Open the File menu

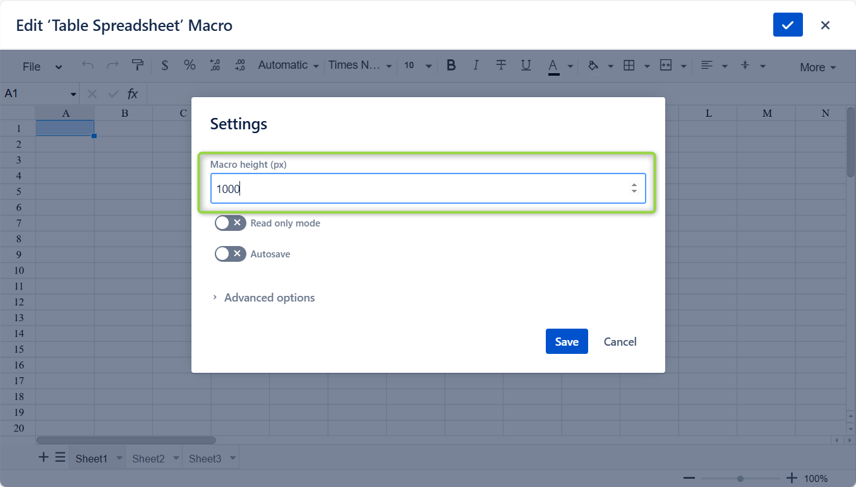(x=42, y=67)
